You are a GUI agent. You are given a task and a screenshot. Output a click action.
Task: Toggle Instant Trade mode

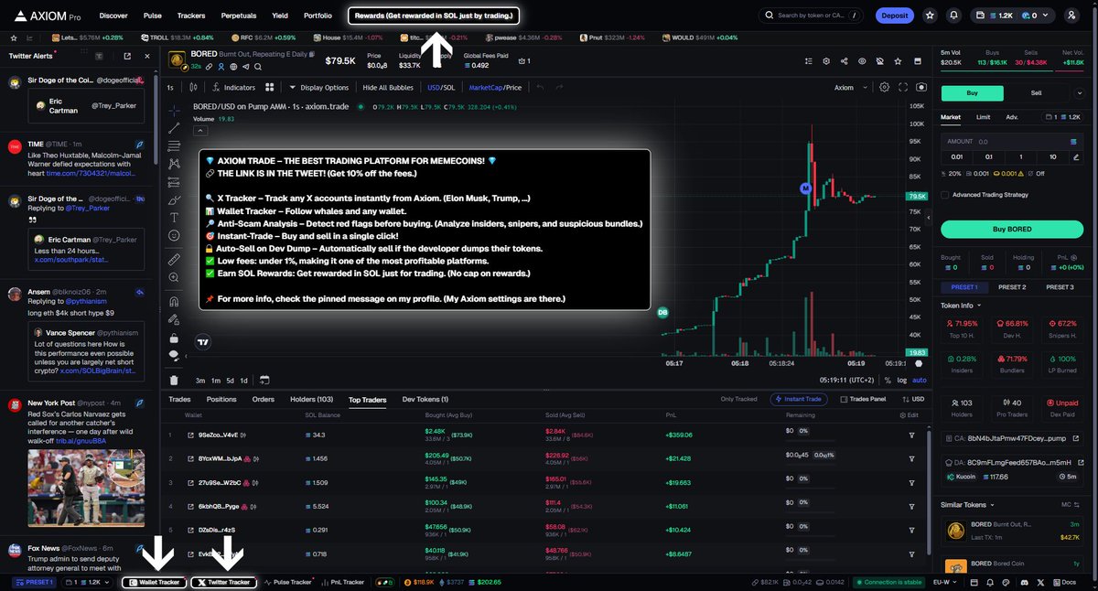(x=800, y=399)
